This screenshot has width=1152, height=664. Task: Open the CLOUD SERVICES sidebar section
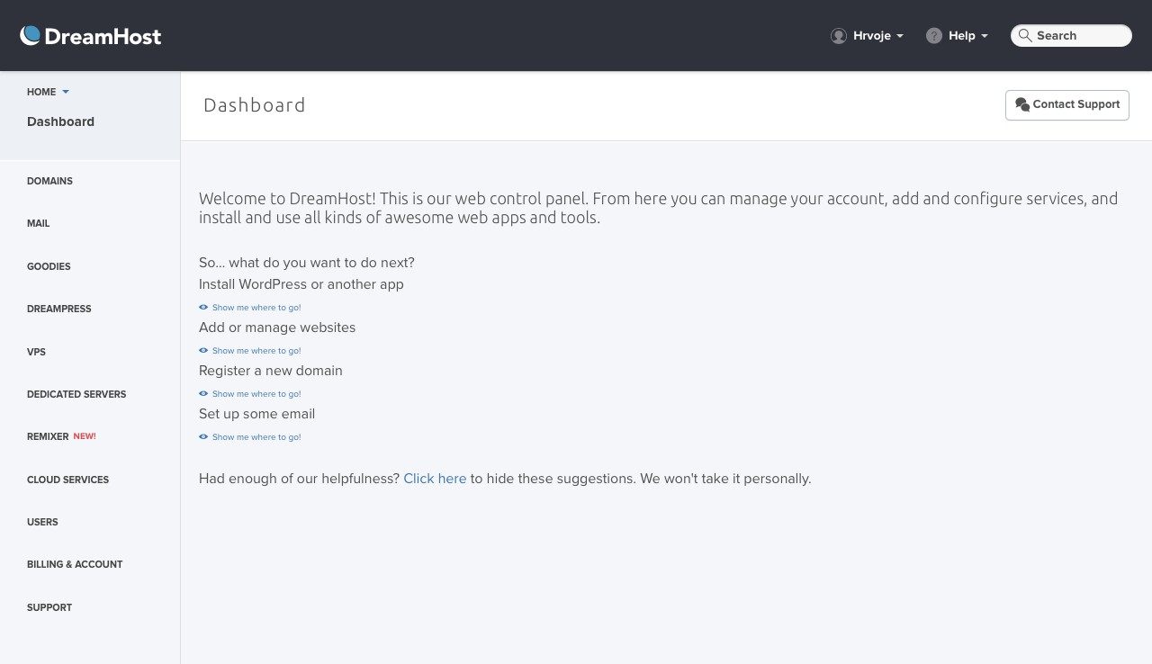(x=67, y=480)
